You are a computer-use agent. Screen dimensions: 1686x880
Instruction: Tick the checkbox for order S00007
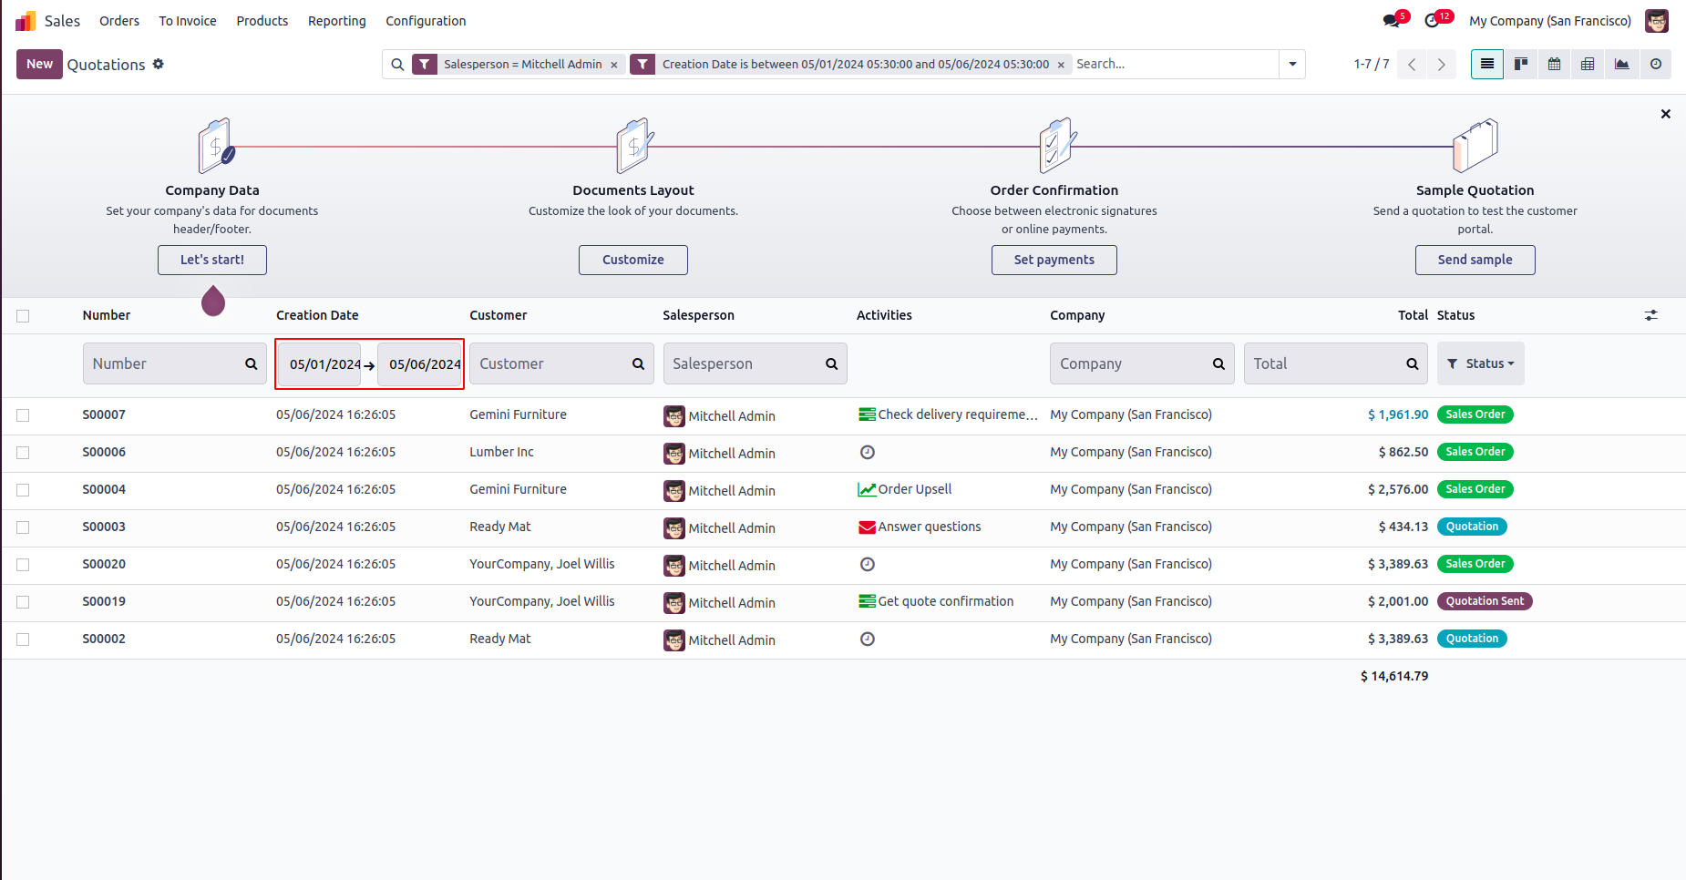[23, 415]
